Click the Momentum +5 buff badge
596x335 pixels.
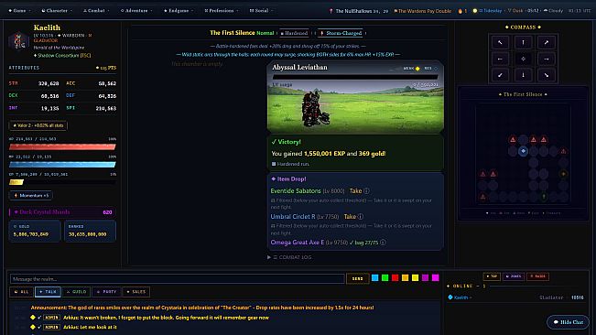(x=31, y=195)
